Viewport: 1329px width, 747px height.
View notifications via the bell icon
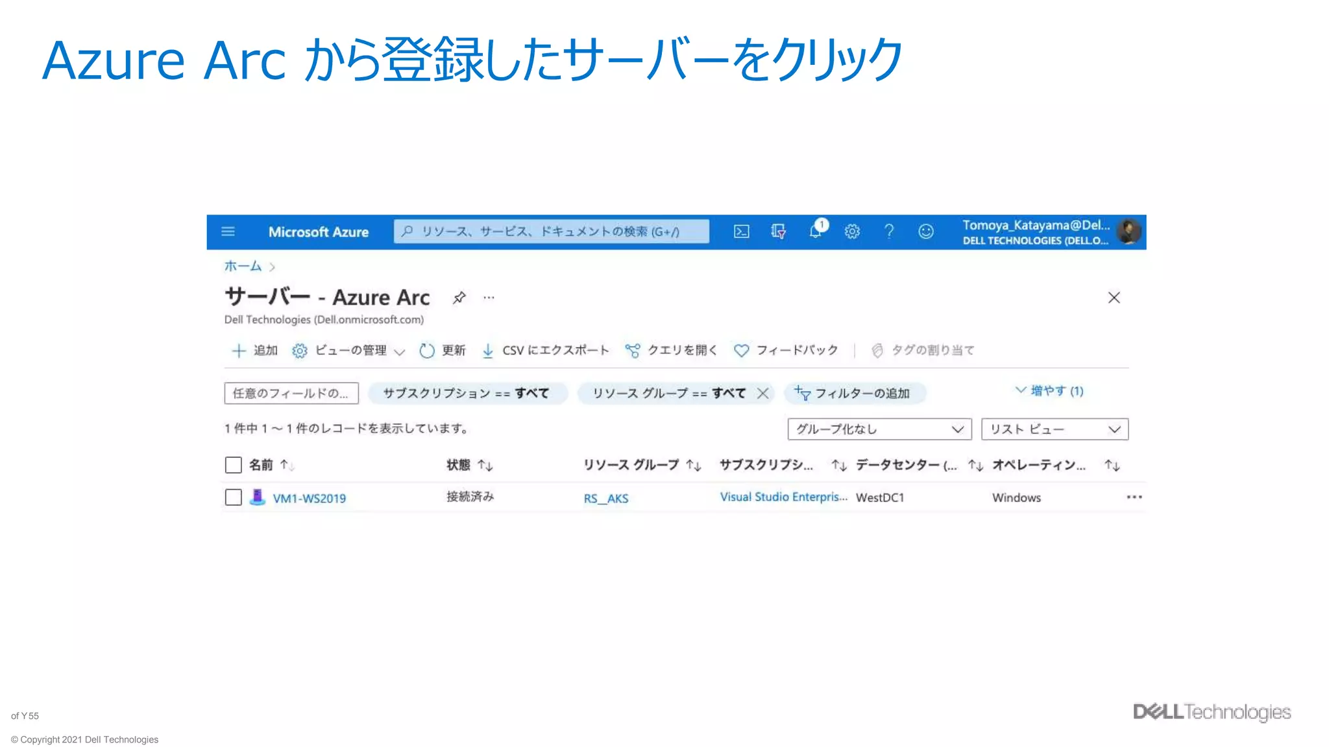[816, 230]
